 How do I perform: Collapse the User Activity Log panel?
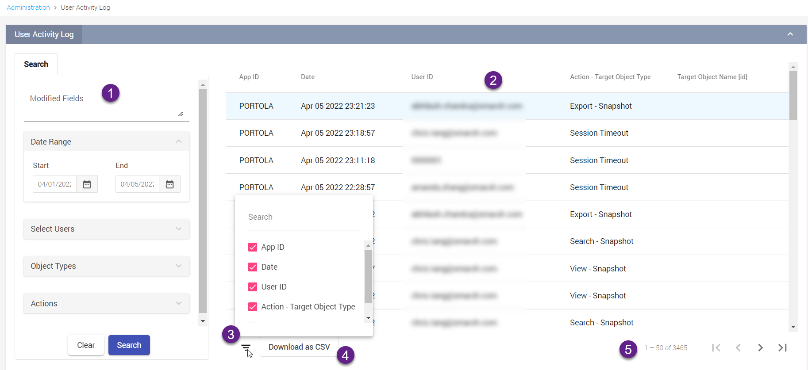[x=790, y=34]
